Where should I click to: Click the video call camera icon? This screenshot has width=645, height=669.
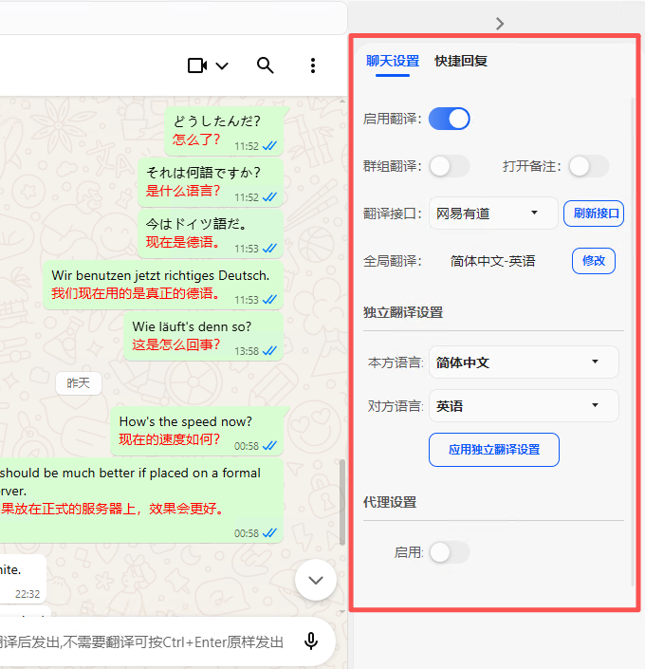pos(197,65)
